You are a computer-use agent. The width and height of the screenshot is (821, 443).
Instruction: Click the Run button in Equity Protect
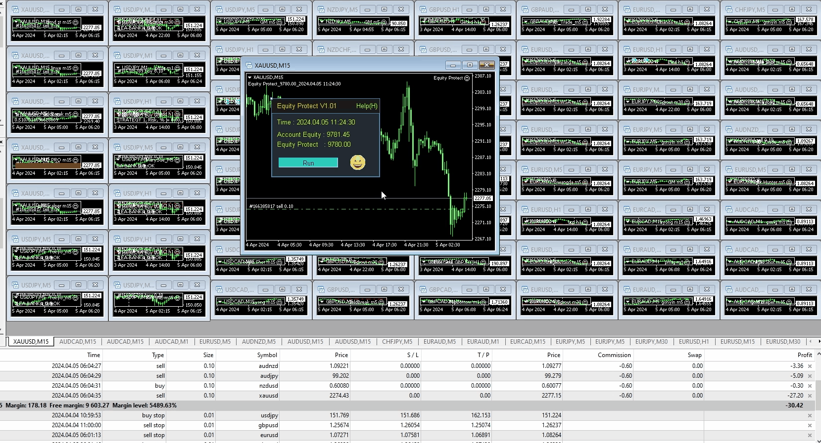tap(308, 163)
